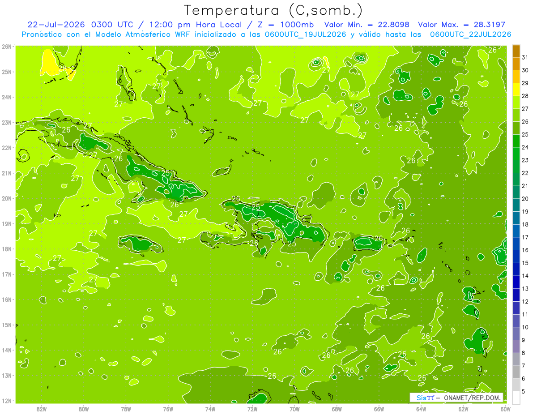Click color scale label '28'
Image resolution: width=537 pixels, height=415 pixels.
point(525,96)
